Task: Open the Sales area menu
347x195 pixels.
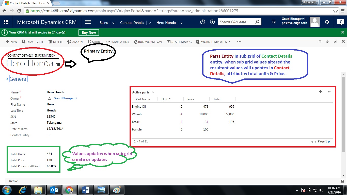Action: [x=103, y=23]
